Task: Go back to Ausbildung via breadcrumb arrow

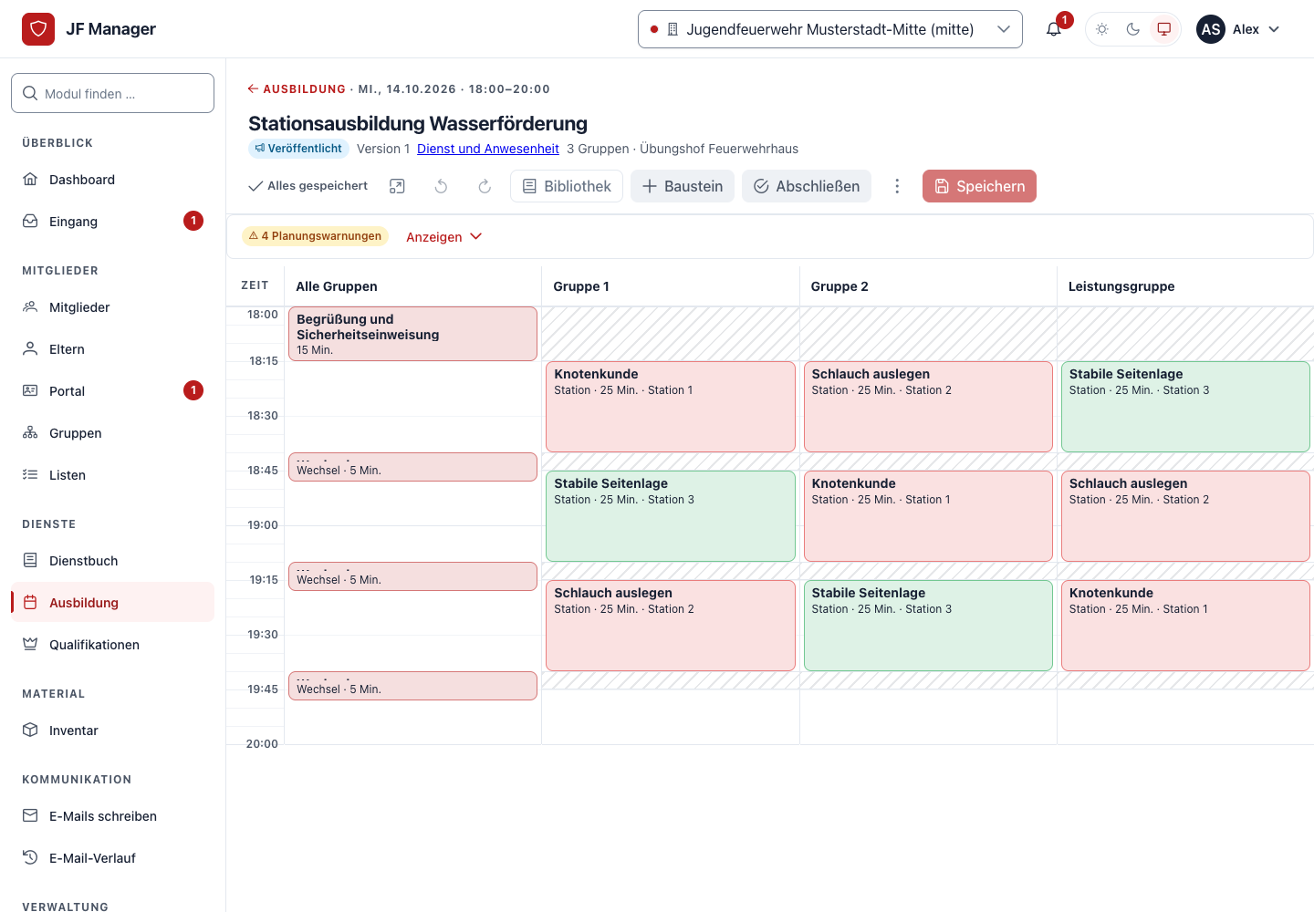Action: coord(297,89)
